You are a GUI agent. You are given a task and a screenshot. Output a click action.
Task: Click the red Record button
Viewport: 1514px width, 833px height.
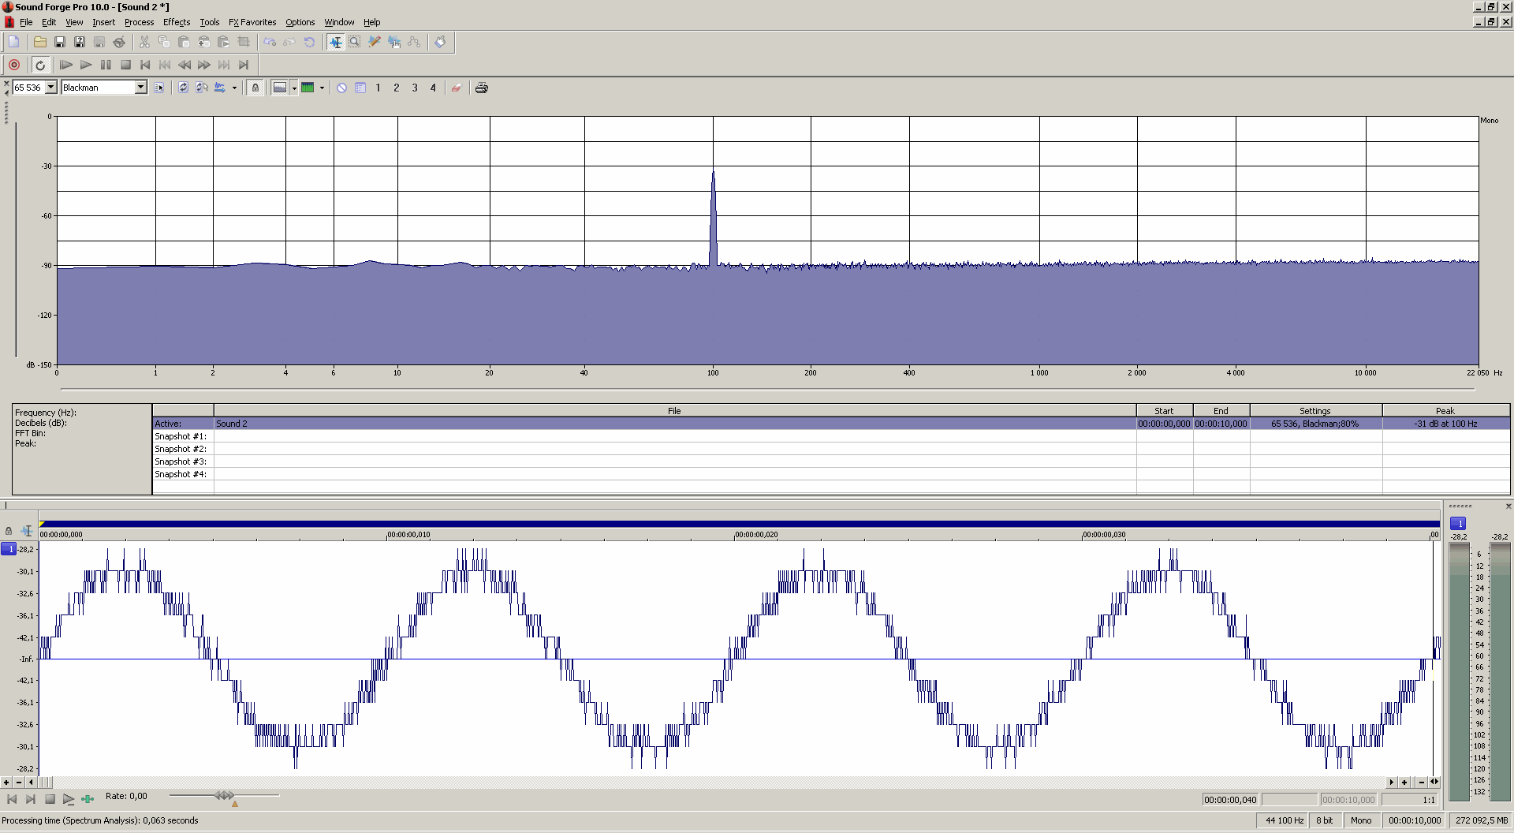point(14,65)
